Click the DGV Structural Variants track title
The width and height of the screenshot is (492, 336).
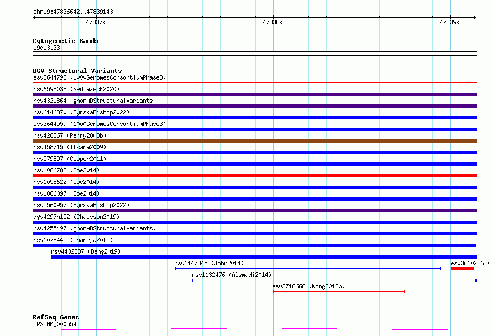[77, 71]
